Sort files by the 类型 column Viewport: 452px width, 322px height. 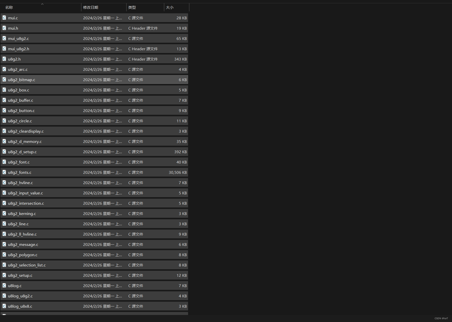point(132,7)
